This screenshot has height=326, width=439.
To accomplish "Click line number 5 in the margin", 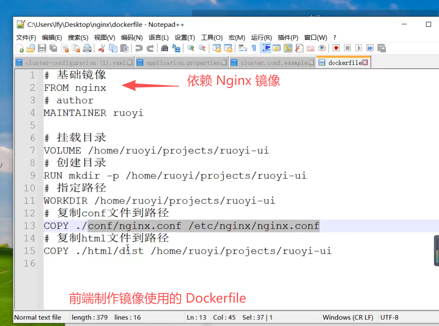I will pyautogui.click(x=33, y=125).
